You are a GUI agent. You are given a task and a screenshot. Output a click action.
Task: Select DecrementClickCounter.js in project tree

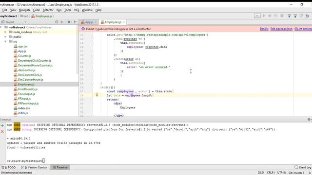pyautogui.click(x=35, y=60)
